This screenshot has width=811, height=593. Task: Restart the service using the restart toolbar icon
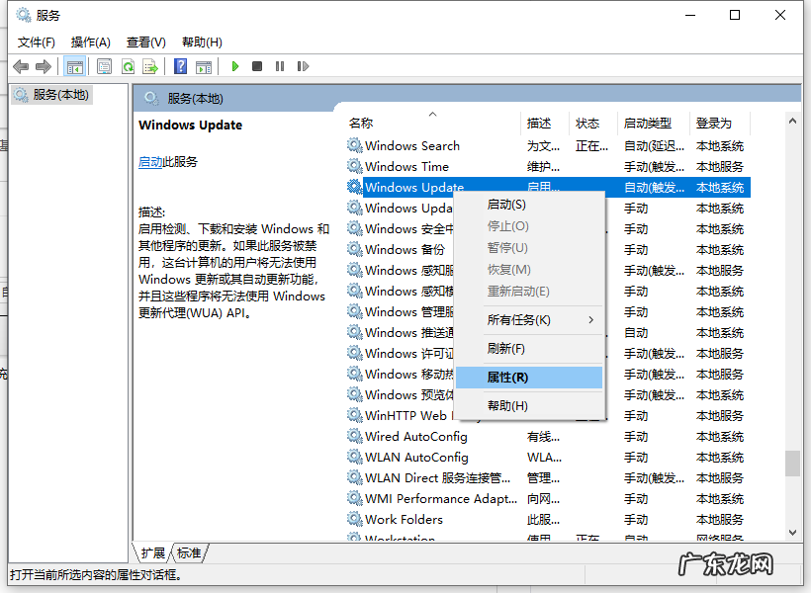tap(304, 65)
